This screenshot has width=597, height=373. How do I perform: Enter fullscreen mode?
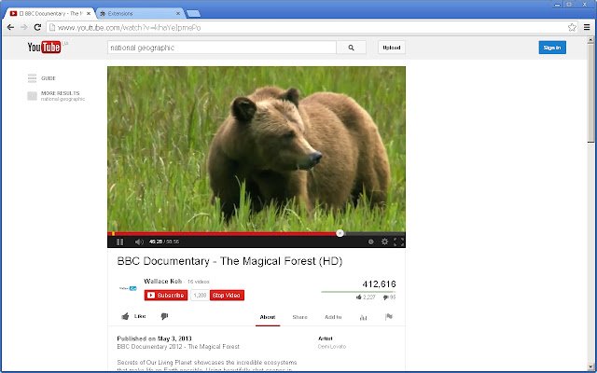(x=398, y=242)
